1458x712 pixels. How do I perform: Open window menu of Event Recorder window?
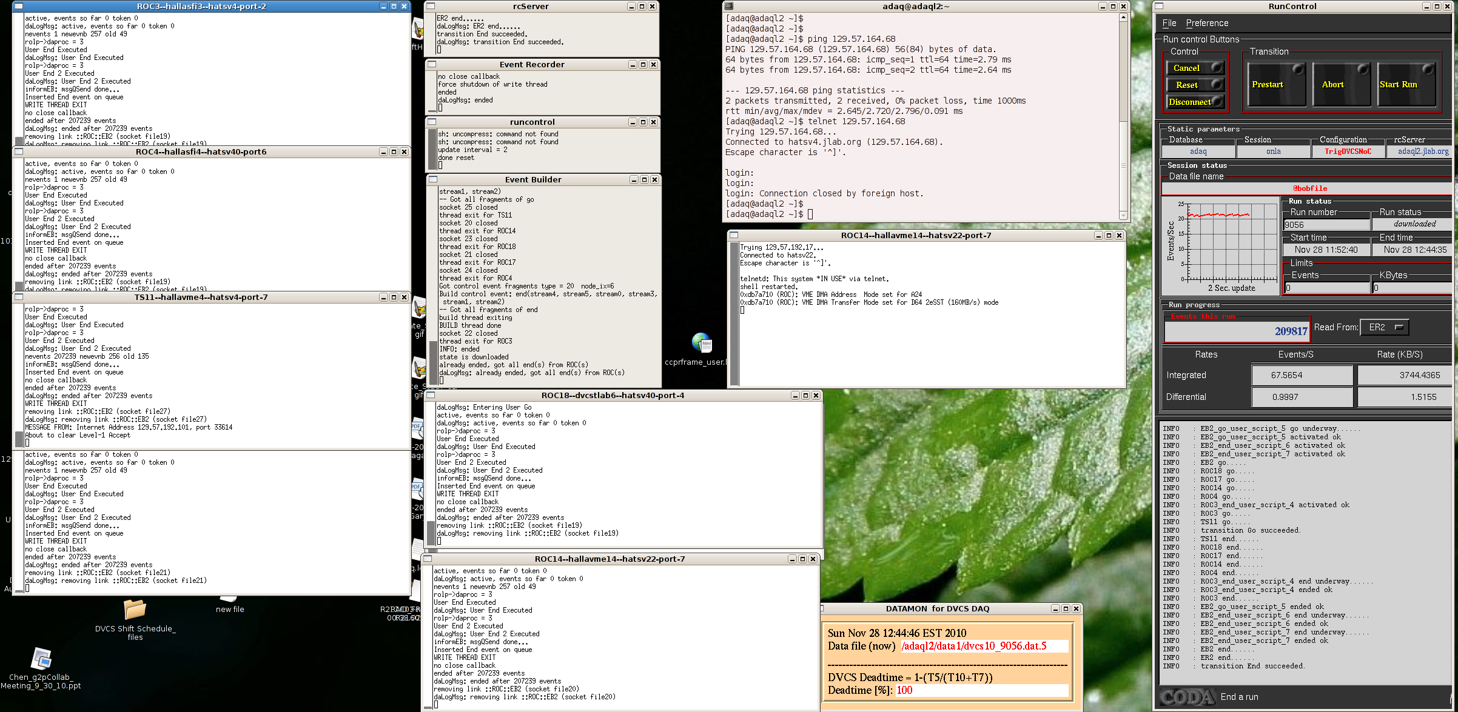coord(432,64)
